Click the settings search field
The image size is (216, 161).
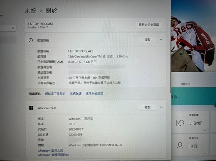(8, 28)
